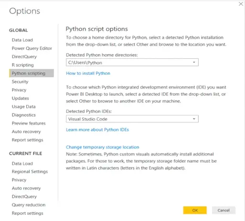
Task: Select Diagnostics in Global list
Action: pyautogui.click(x=24, y=115)
